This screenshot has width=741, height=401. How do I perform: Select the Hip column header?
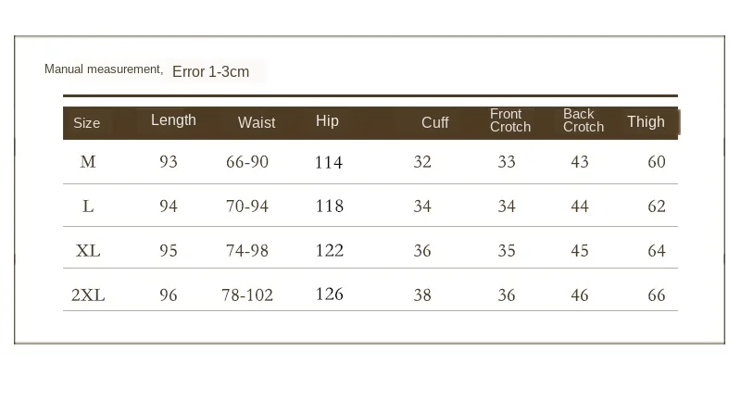327,121
